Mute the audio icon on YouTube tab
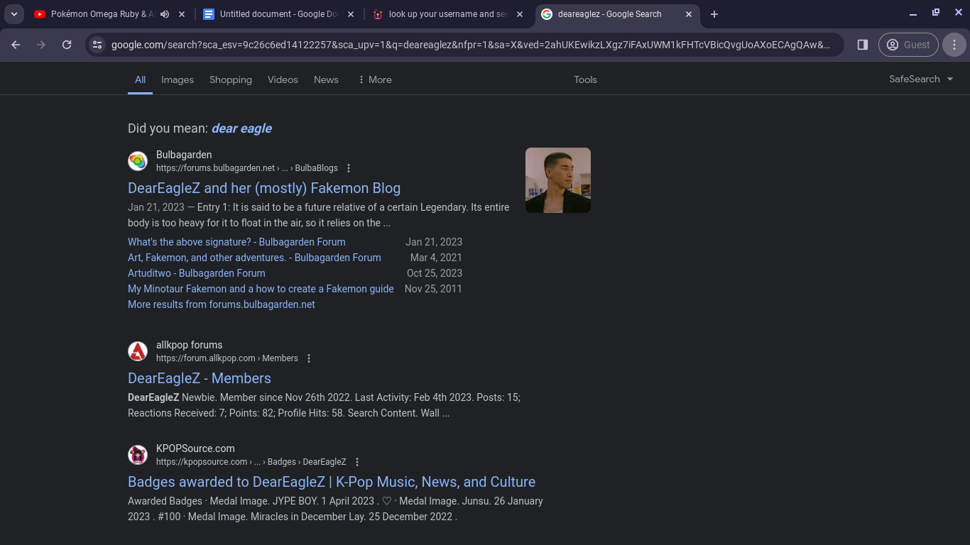 click(165, 14)
